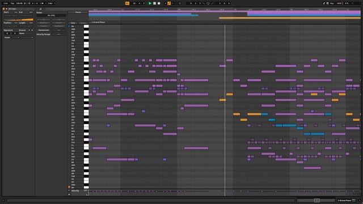The width and height of the screenshot is (363, 204).
Task: Expand the clip title disclosure arrow
Action: 6,9
